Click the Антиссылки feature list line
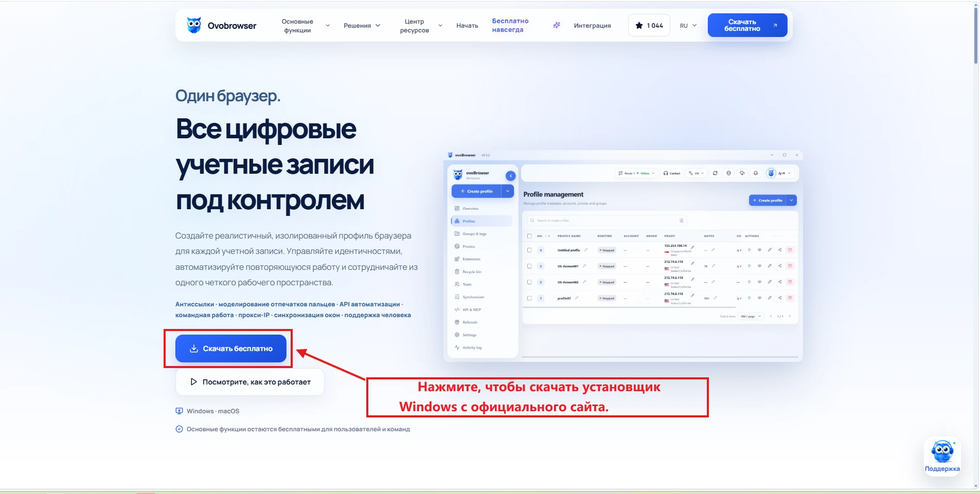This screenshot has height=494, width=980. click(293, 309)
